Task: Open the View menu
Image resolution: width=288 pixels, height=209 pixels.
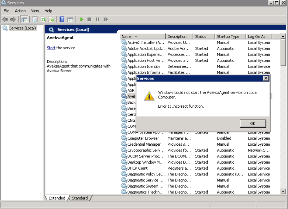Action: point(35,11)
